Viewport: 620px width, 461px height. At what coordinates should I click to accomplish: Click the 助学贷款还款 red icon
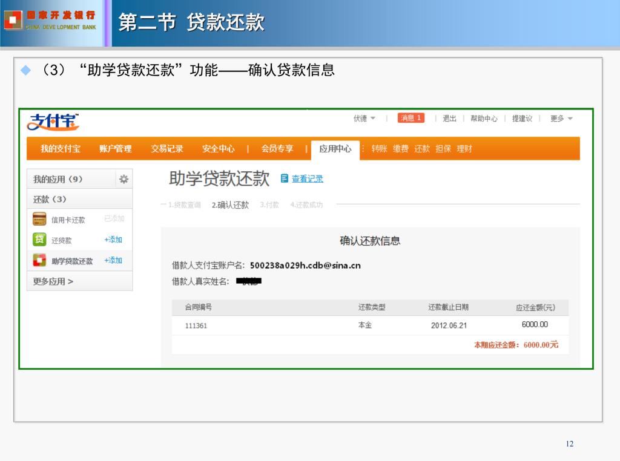coord(39,261)
